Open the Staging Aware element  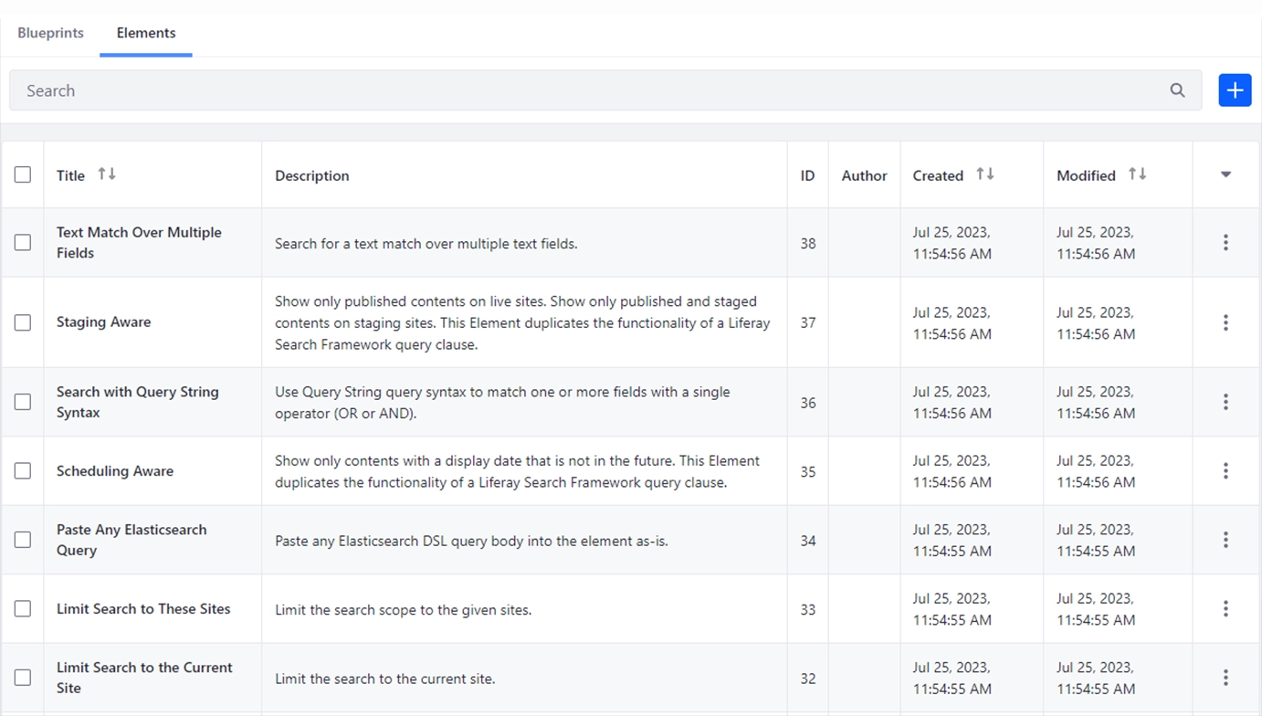[103, 321]
